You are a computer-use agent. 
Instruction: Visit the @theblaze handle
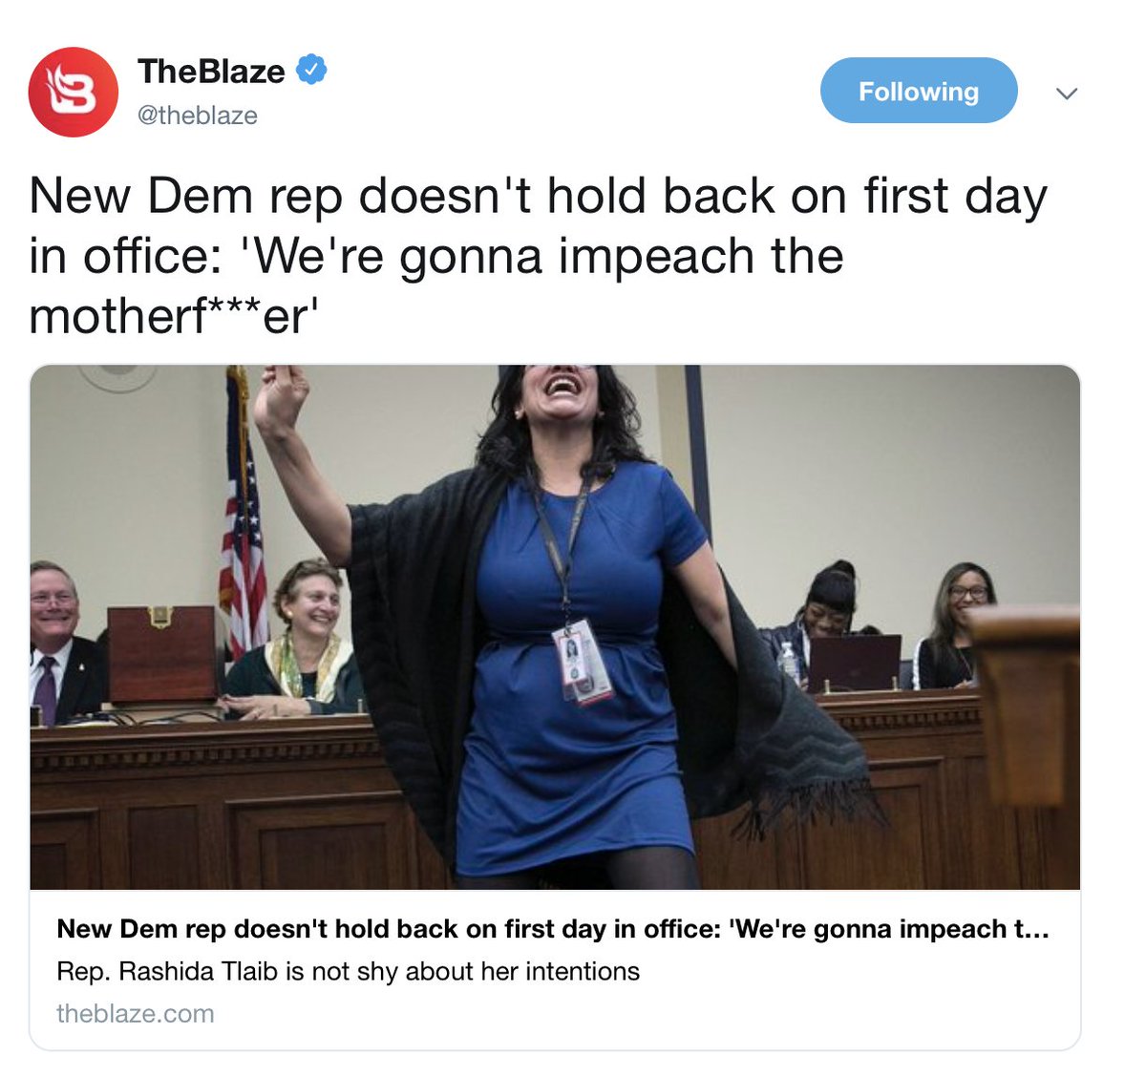click(x=198, y=116)
